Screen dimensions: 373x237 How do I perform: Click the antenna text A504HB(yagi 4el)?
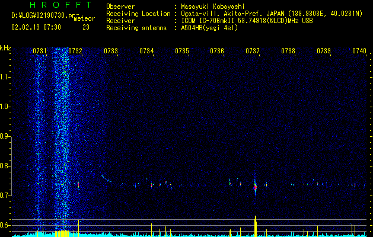click(x=209, y=28)
